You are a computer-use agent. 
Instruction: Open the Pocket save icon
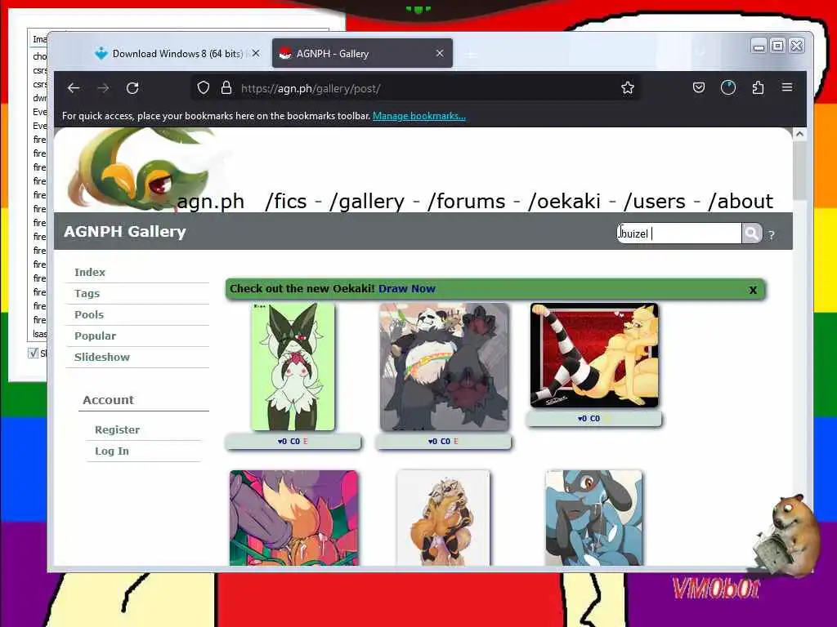699,87
